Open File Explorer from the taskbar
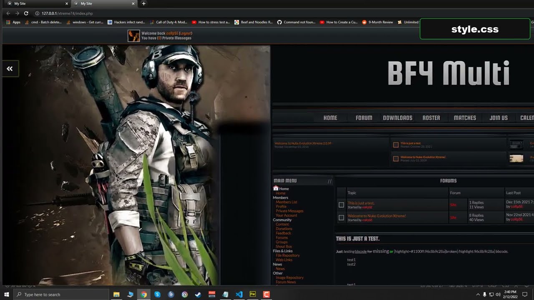The height and width of the screenshot is (300, 534). click(x=116, y=295)
